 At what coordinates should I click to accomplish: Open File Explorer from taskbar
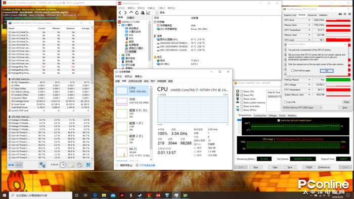tap(104, 195)
